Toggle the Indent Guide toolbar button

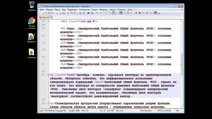click(x=121, y=13)
